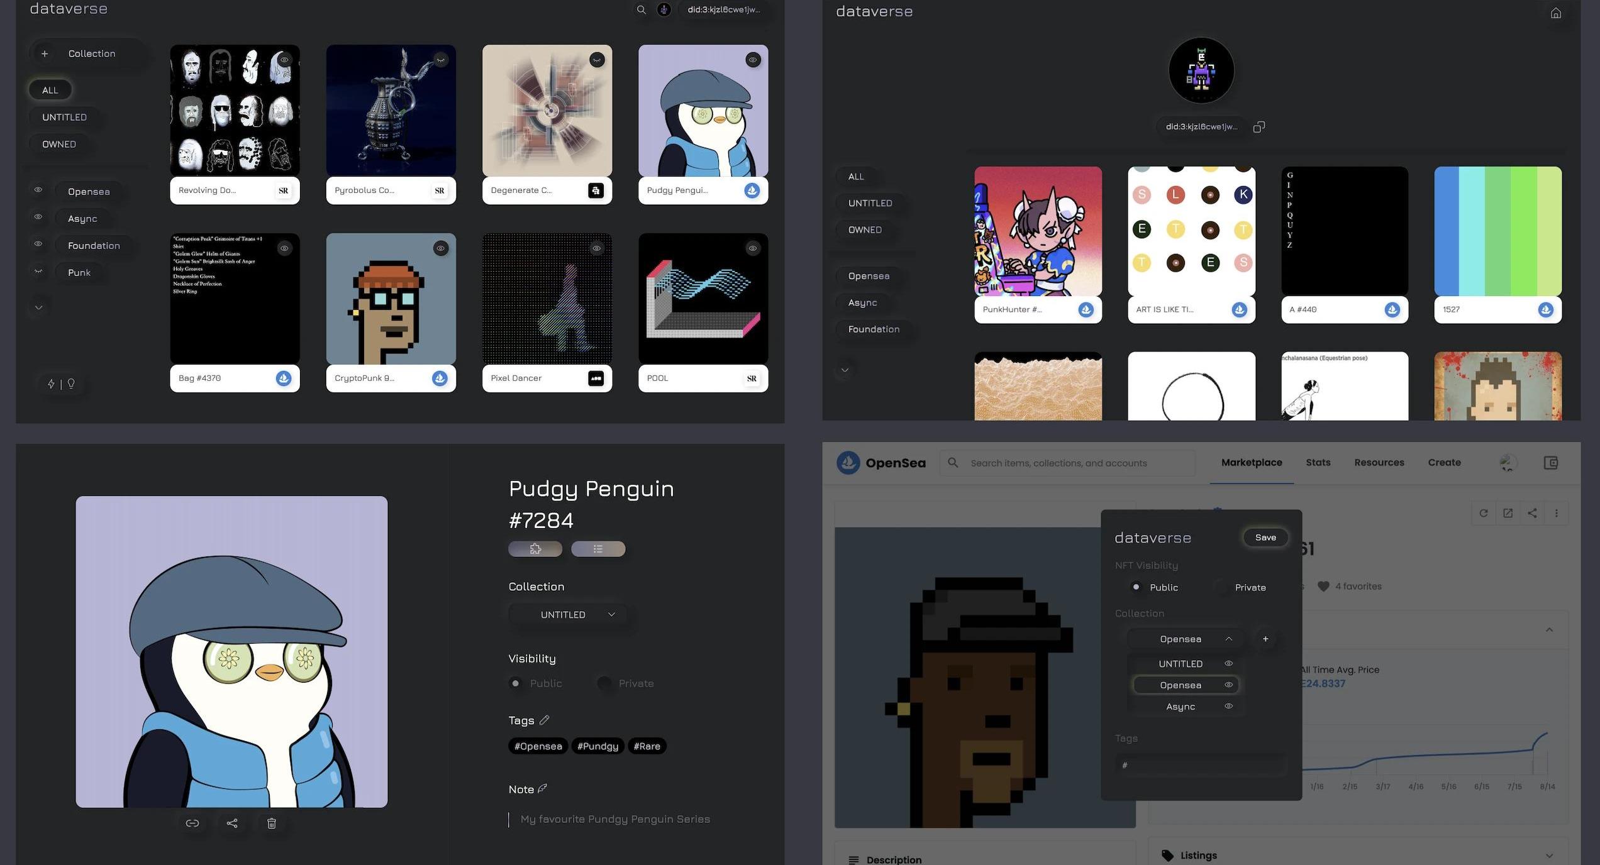Copy the DID with the copy icon
Viewport: 1600px width, 865px height.
(x=1258, y=127)
